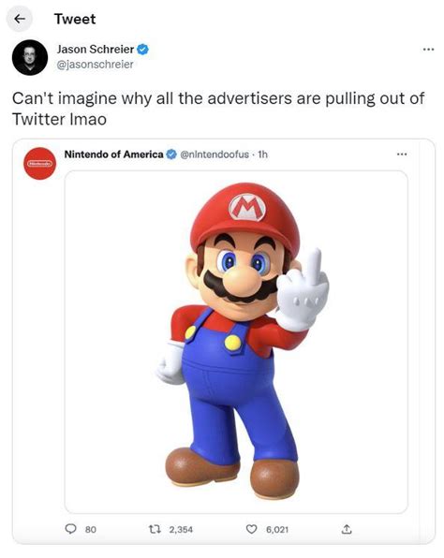444x558 pixels.
Task: Click the retweet icon showing 2,354
Action: [155, 530]
